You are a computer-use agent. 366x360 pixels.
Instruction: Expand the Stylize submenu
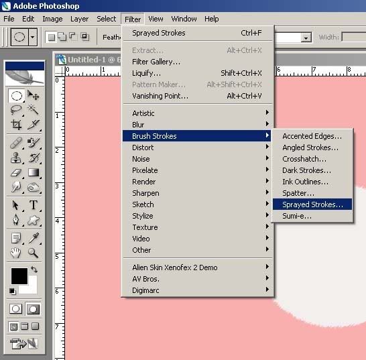tap(197, 216)
